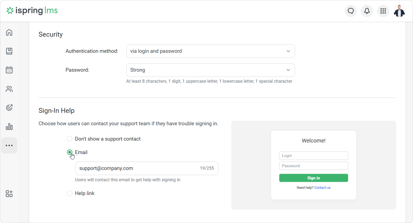Open the apps grid launcher icon
This screenshot has height=223, width=413.
383,11
